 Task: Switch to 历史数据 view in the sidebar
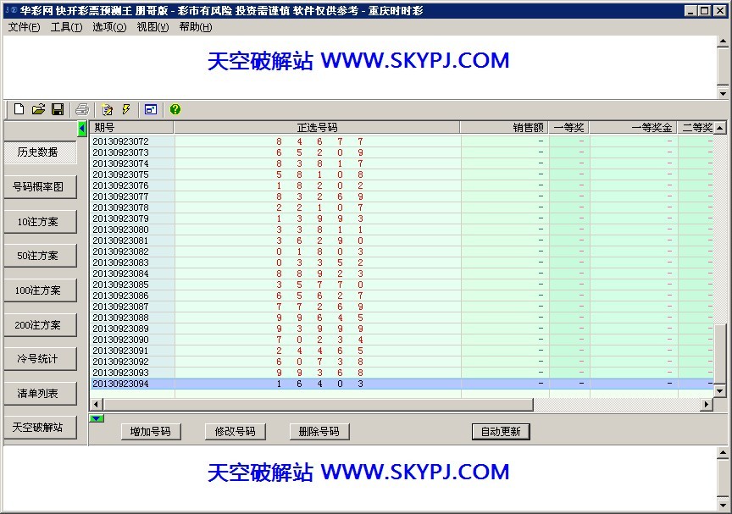point(41,152)
